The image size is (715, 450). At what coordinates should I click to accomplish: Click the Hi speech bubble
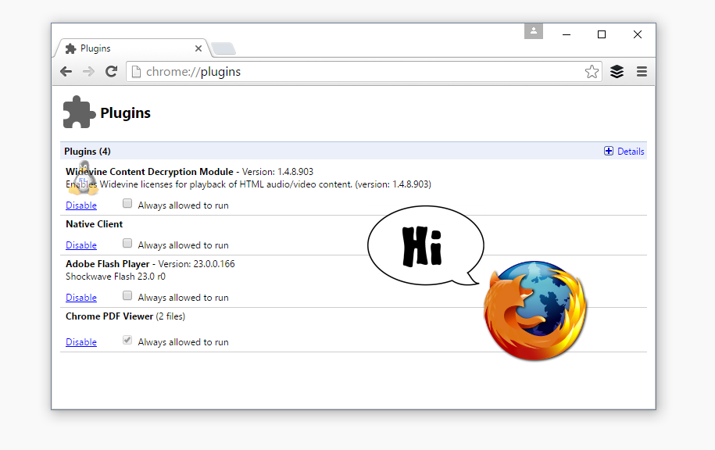(x=426, y=246)
